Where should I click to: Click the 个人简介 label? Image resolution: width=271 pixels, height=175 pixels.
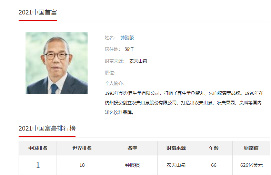[x=114, y=83]
